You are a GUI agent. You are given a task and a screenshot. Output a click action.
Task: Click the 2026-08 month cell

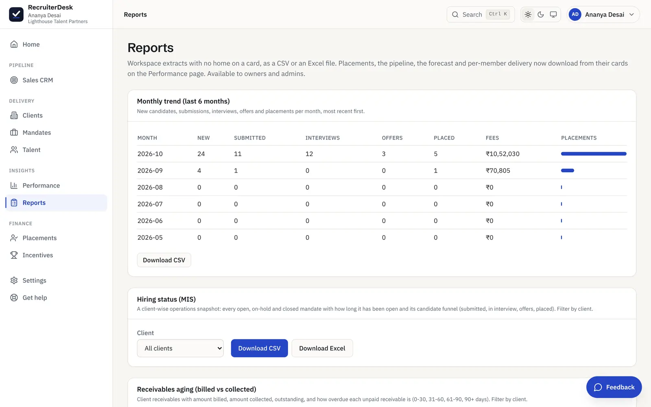click(x=150, y=187)
